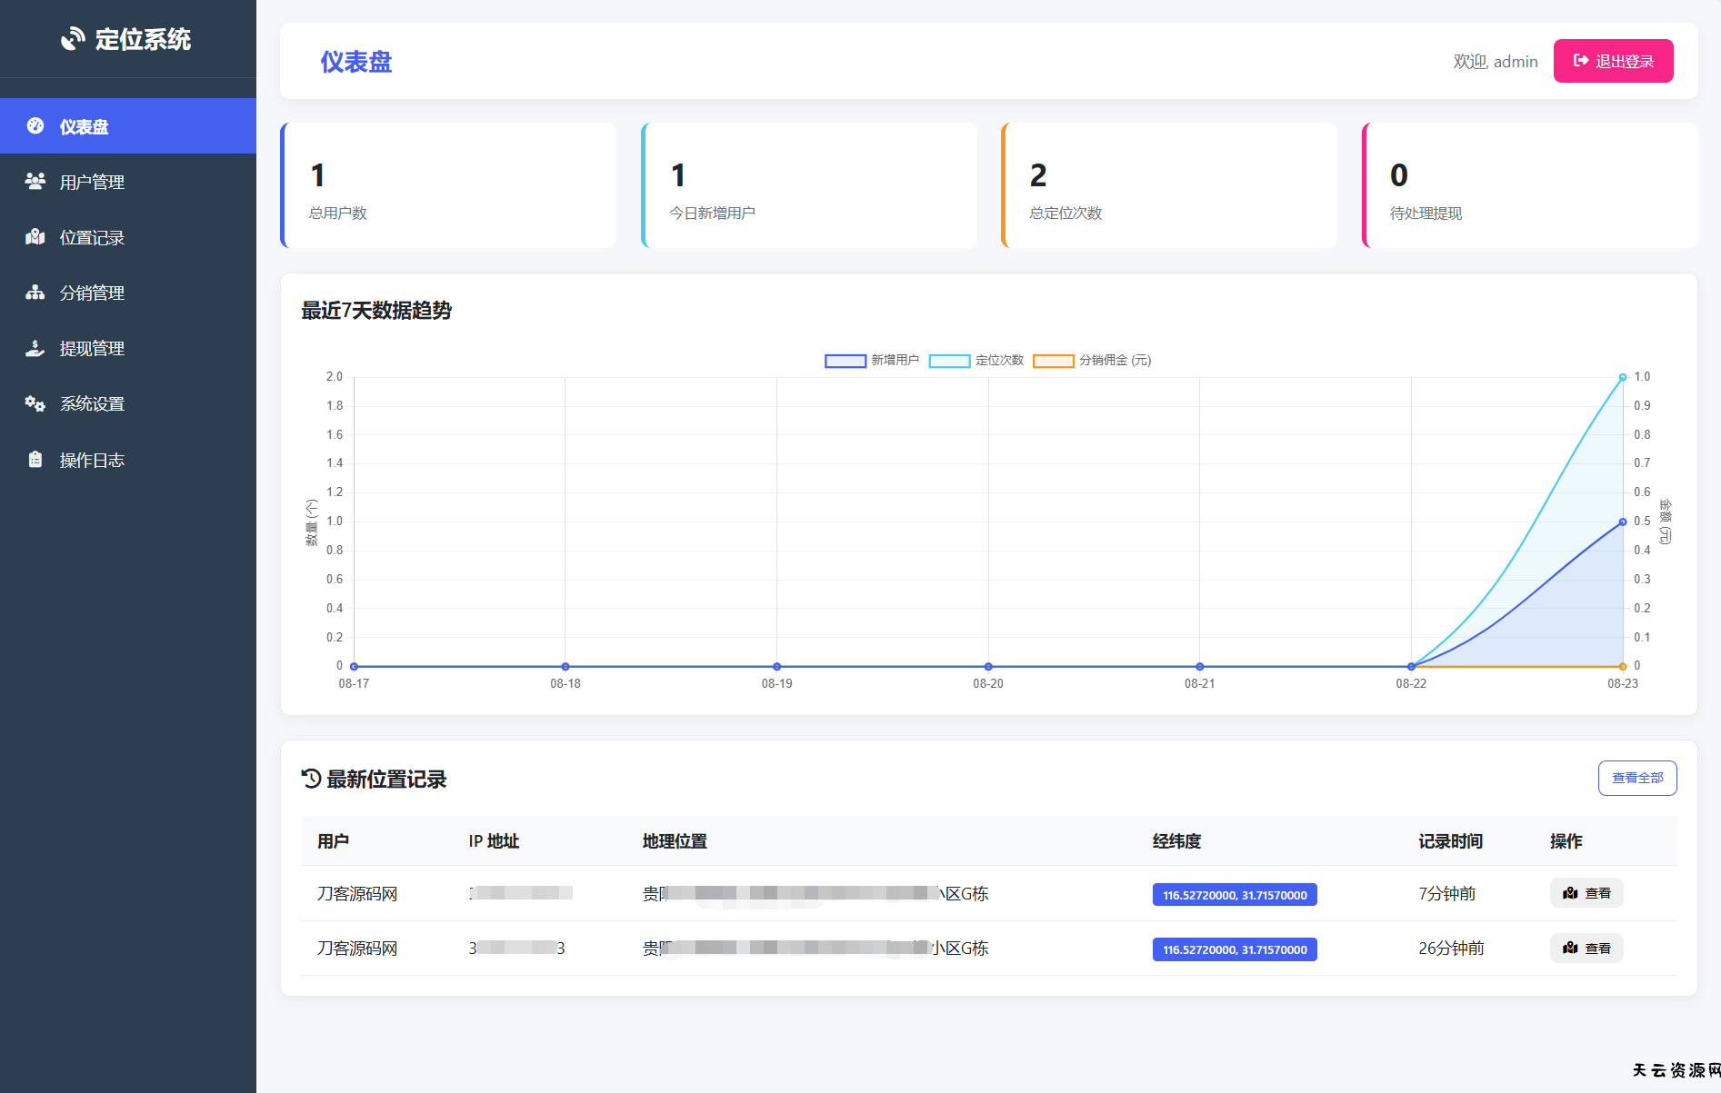Click the first row coordinates badge
The width and height of the screenshot is (1721, 1093).
tap(1234, 894)
